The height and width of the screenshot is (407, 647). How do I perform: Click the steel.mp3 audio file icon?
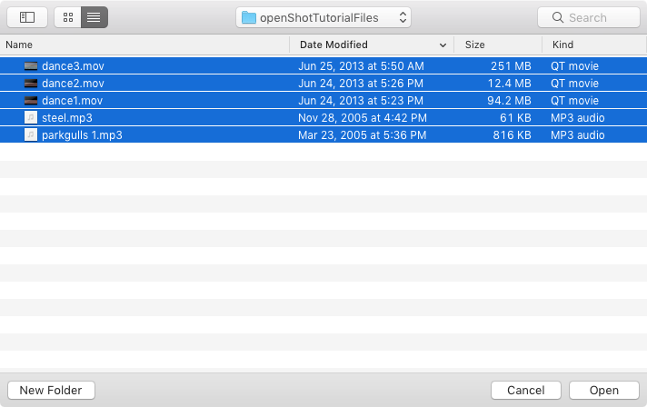pyautogui.click(x=31, y=117)
